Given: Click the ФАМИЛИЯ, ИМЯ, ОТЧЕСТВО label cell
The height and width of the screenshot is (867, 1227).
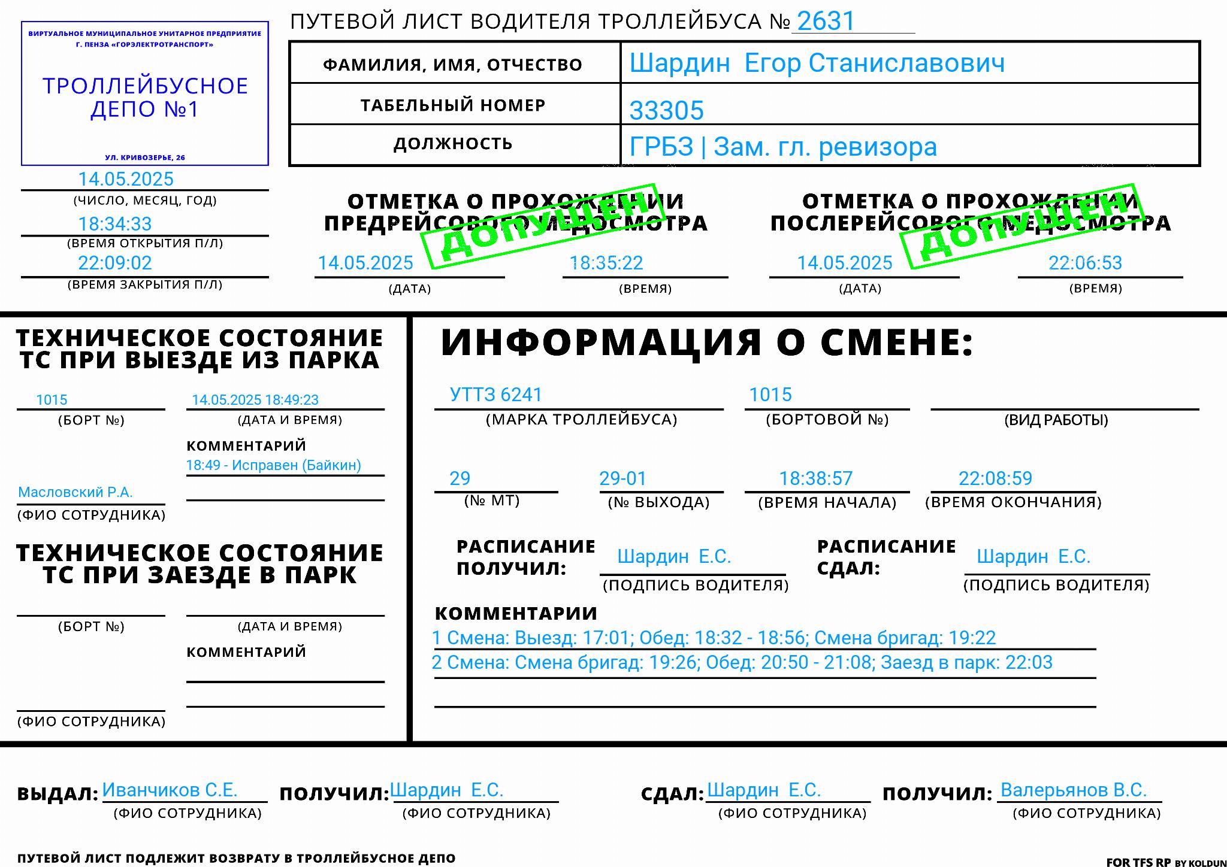Looking at the screenshot, I should coord(455,63).
